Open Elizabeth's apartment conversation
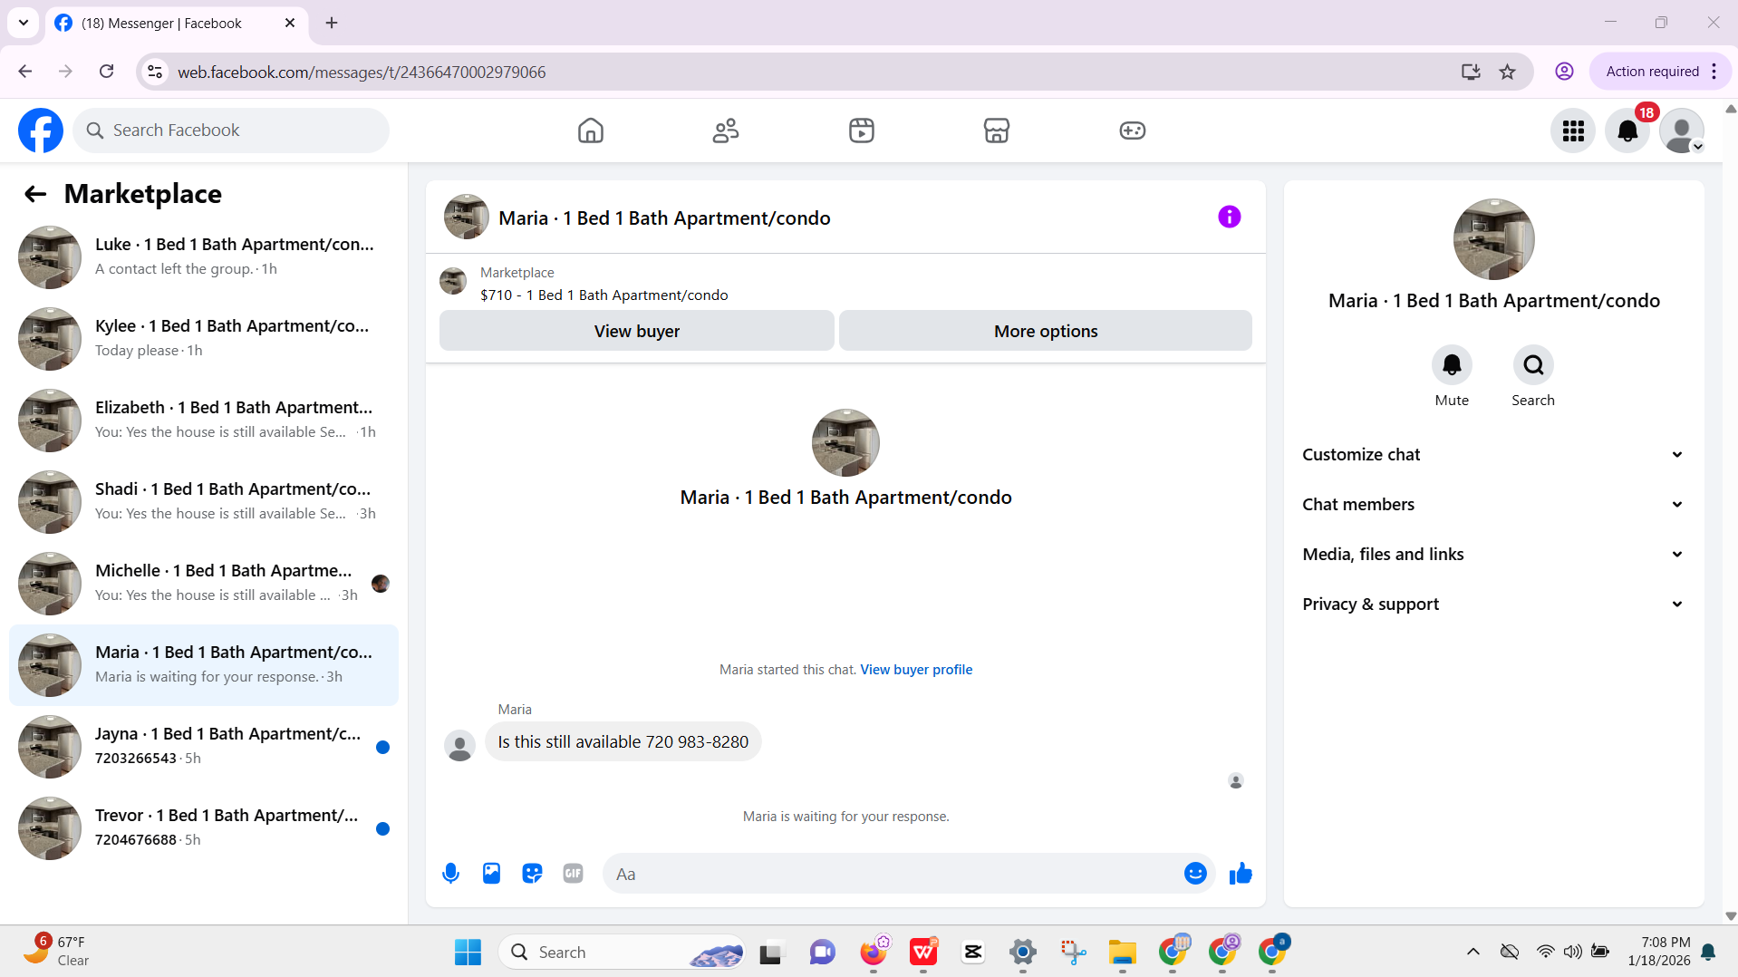The width and height of the screenshot is (1738, 977). [x=204, y=421]
